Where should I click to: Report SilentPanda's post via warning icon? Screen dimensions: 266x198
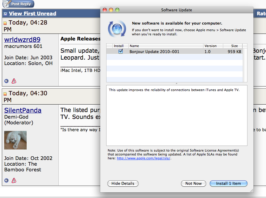click(x=14, y=180)
